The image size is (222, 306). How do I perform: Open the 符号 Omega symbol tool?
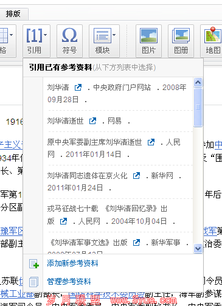coord(69,35)
